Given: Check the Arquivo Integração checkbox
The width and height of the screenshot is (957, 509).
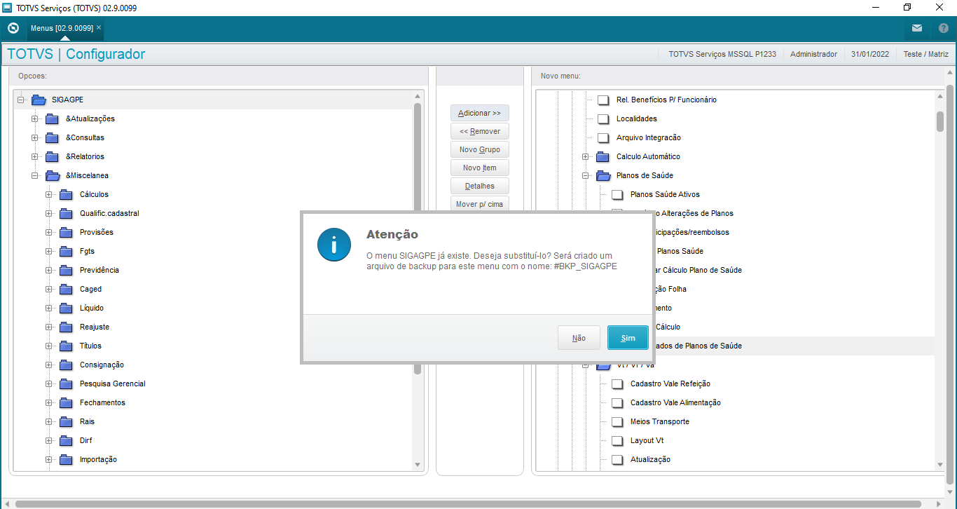Looking at the screenshot, I should coord(603,137).
